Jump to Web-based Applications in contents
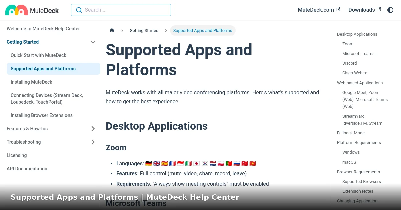The height and width of the screenshot is (210, 401). [x=360, y=83]
